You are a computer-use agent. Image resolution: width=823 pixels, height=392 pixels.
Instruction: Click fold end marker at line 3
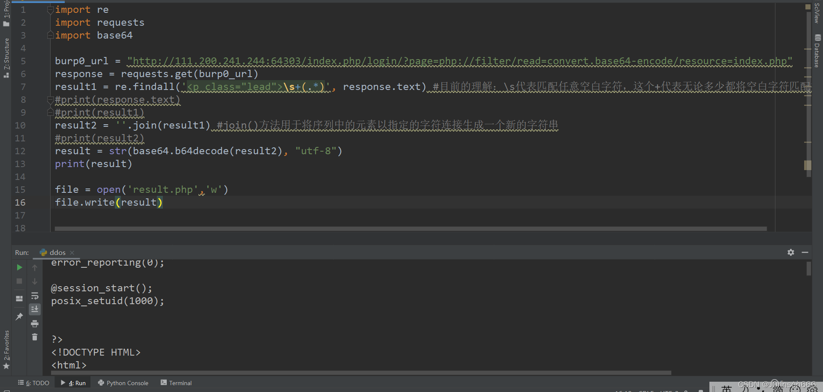click(x=50, y=35)
